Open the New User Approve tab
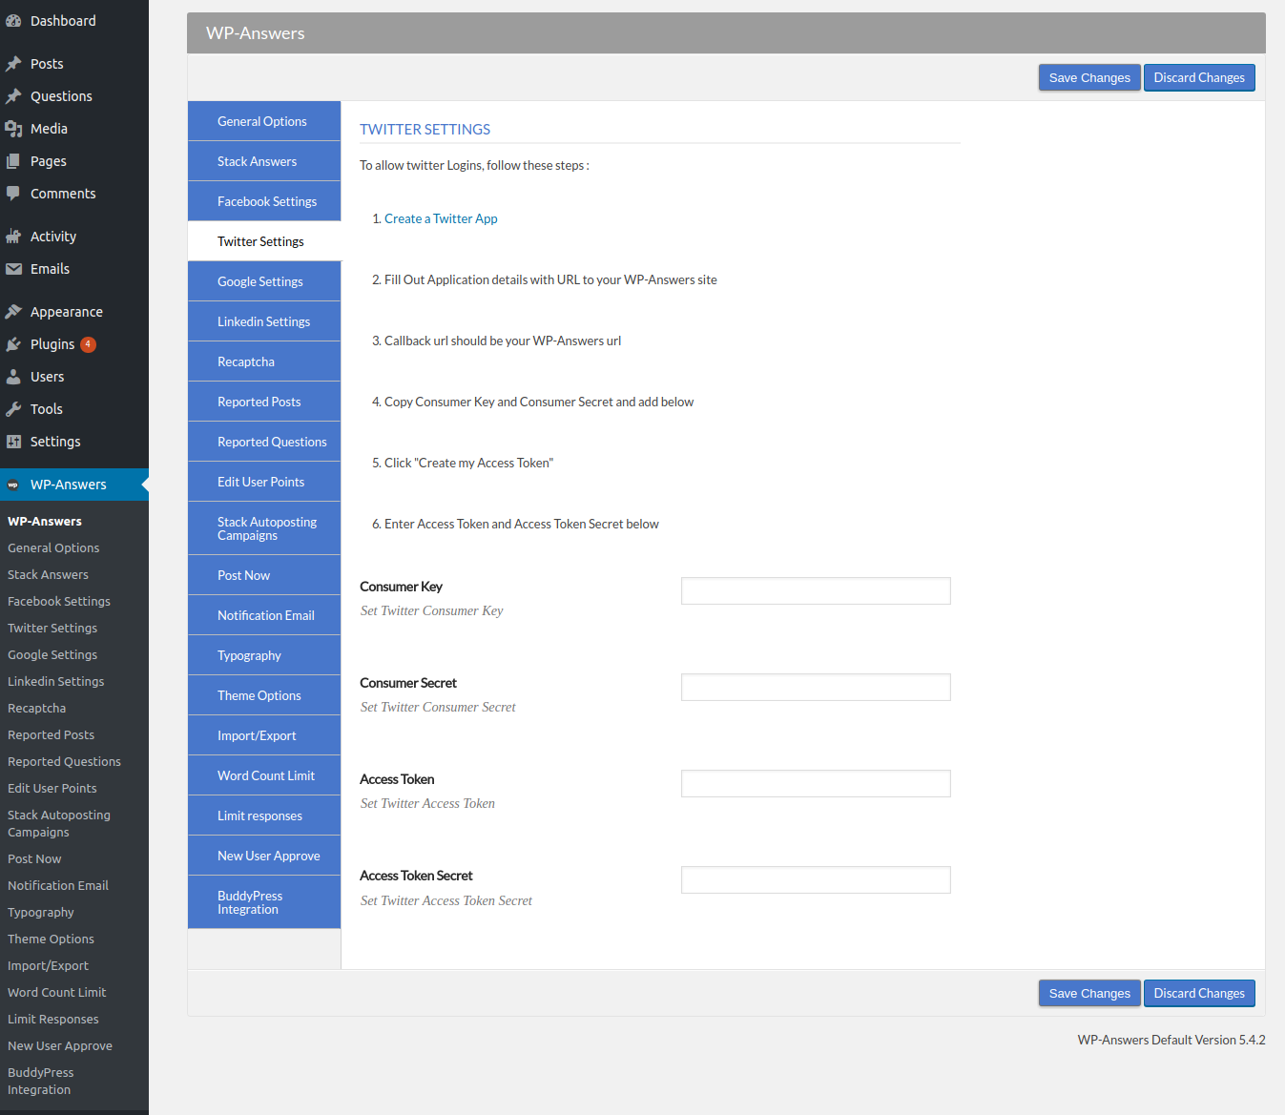Viewport: 1285px width, 1115px height. (x=264, y=856)
